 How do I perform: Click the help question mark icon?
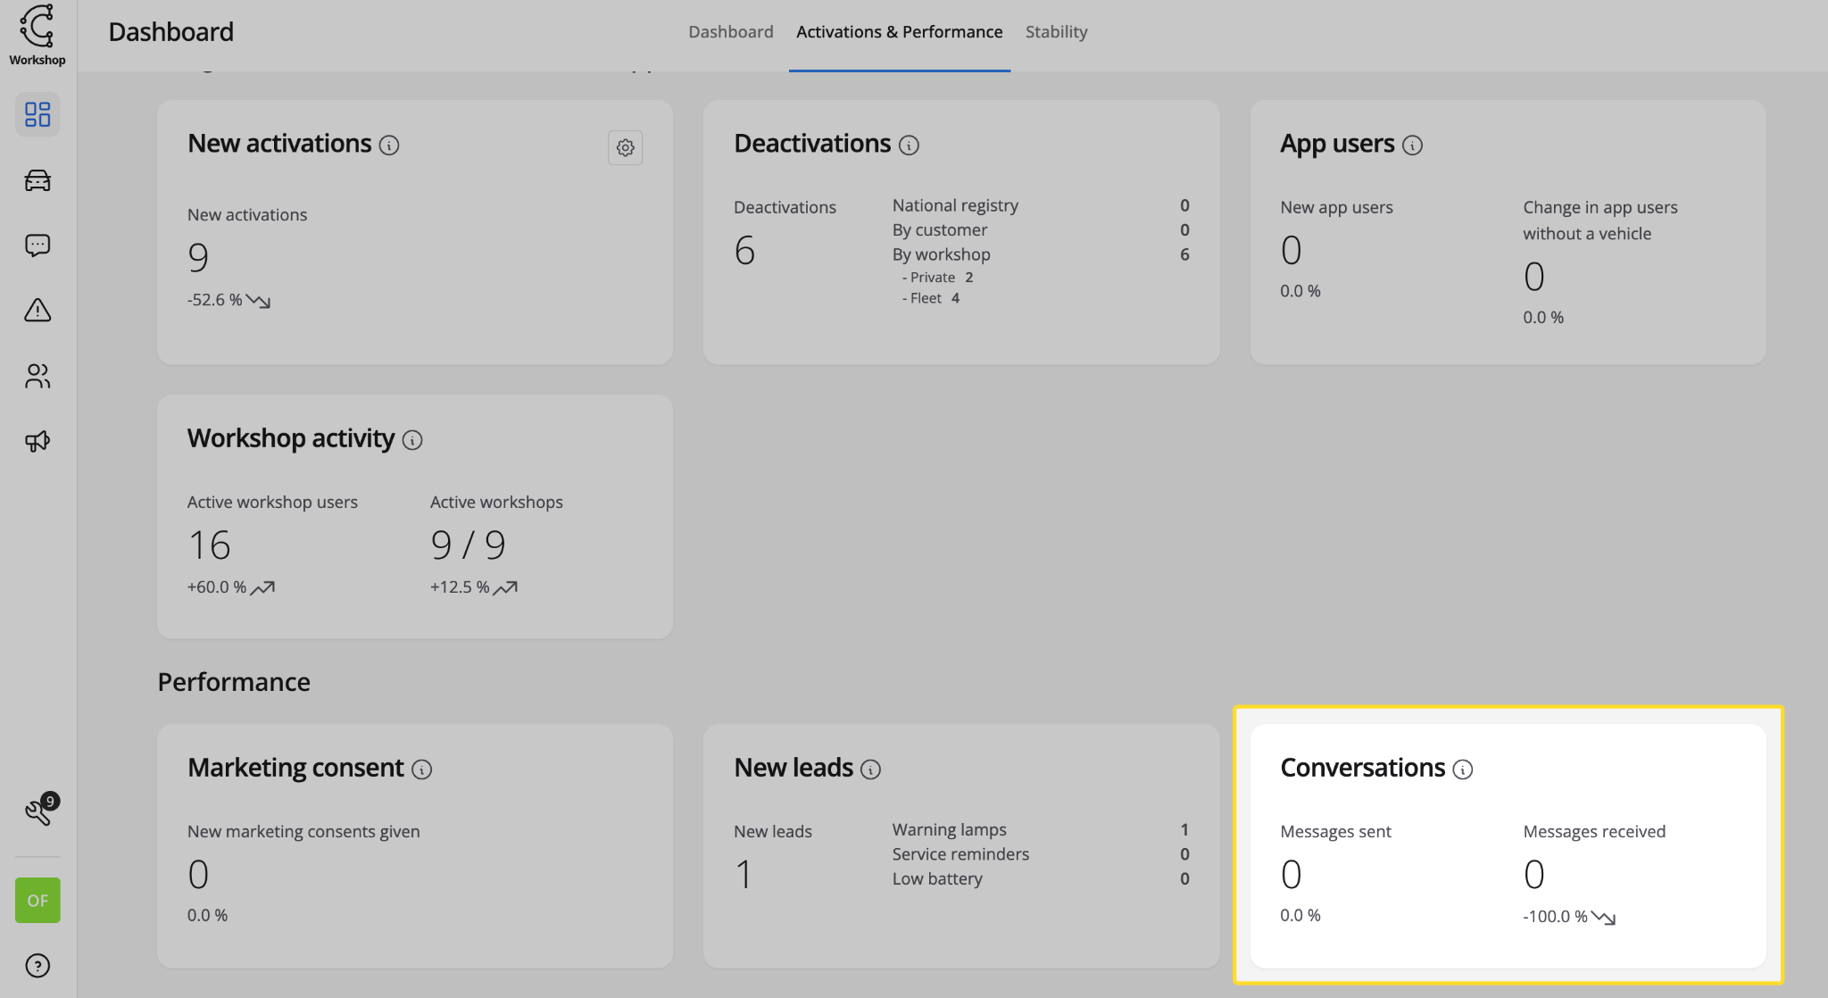pos(37,966)
